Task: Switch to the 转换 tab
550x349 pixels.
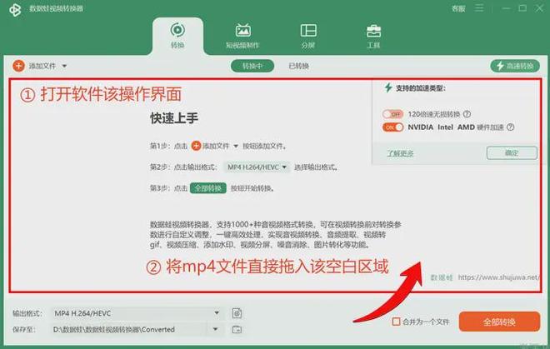Action: pyautogui.click(x=177, y=36)
